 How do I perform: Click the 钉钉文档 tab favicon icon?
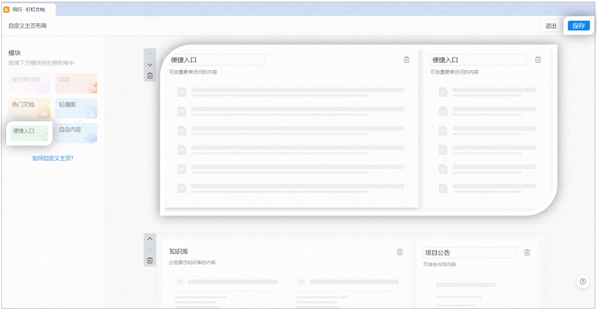[7, 9]
